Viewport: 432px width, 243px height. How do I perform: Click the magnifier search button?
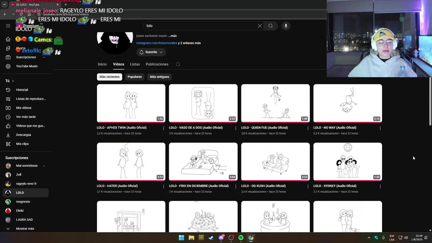[271, 26]
